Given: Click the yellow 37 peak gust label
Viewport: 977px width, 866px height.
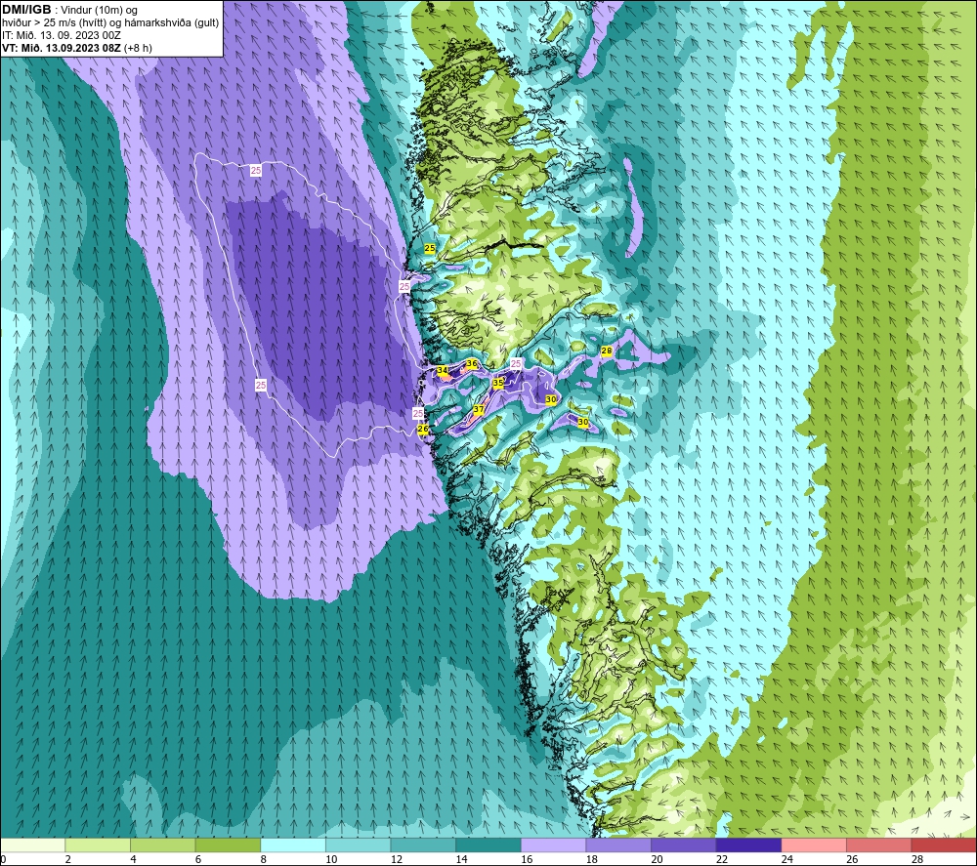Looking at the screenshot, I should click(479, 410).
